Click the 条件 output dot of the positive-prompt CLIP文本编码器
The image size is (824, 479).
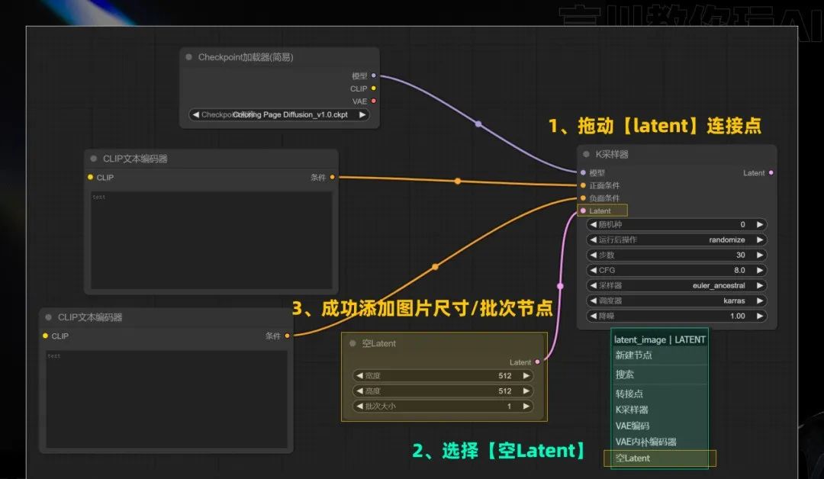[332, 177]
